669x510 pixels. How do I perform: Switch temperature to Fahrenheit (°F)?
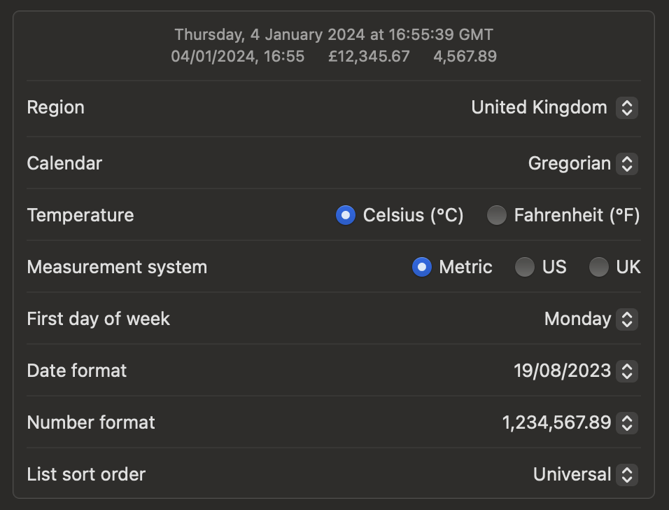497,215
